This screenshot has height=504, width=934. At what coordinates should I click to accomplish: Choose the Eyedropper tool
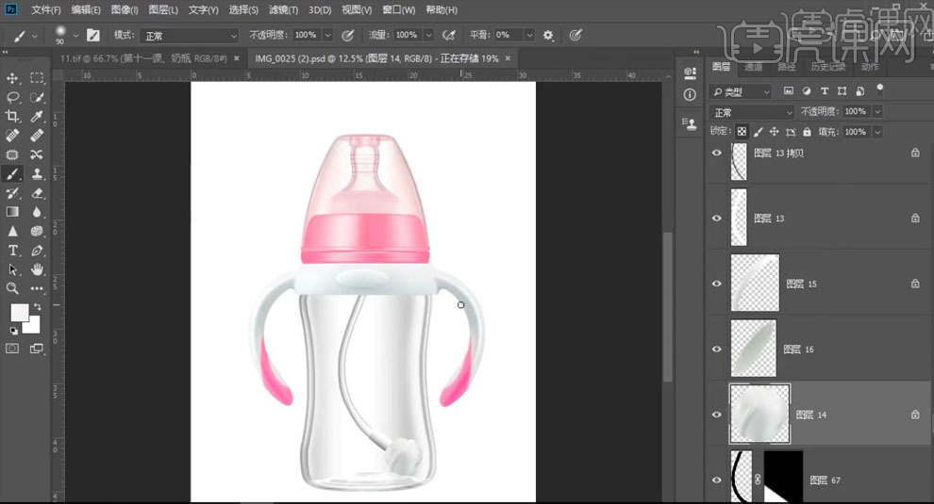coord(37,116)
